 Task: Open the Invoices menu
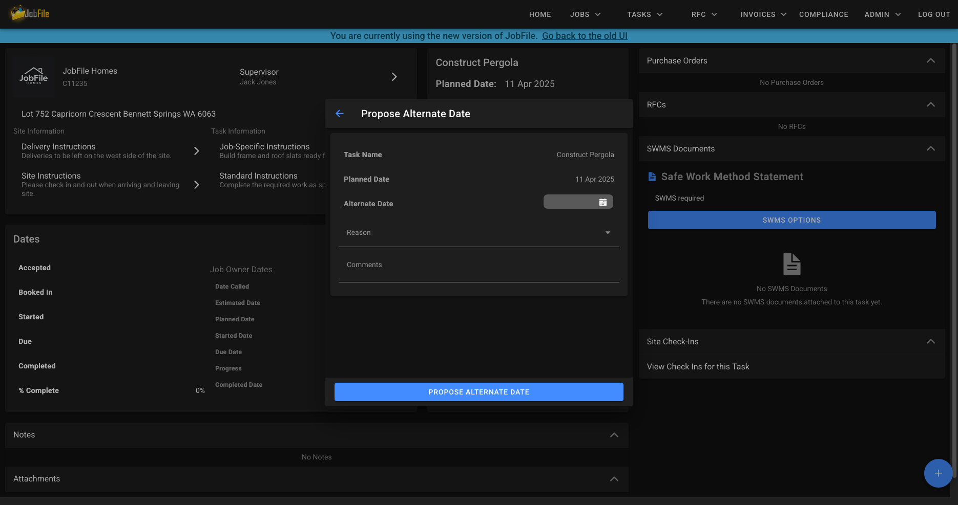click(x=763, y=14)
